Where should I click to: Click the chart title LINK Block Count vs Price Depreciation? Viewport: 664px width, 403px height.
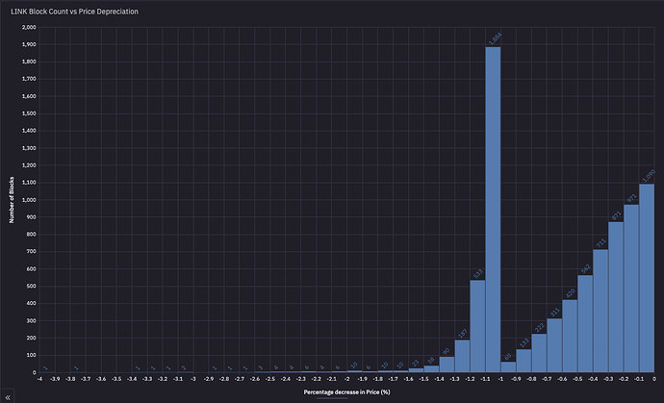pos(74,12)
